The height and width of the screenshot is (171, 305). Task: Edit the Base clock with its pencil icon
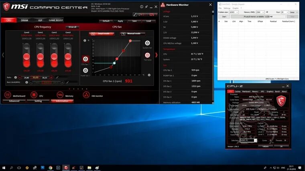(x=67, y=82)
